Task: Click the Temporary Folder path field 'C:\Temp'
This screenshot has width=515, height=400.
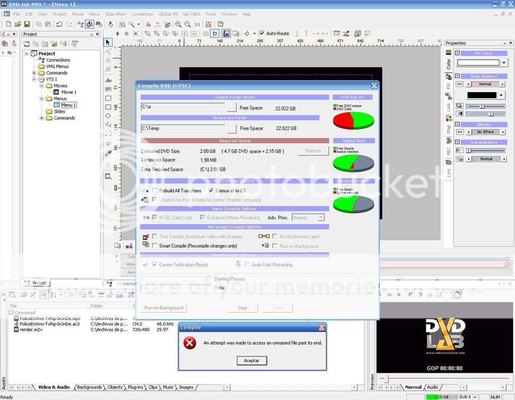Action: (x=183, y=129)
